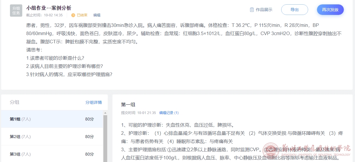Click the group list scrollbar thumb
355x162 pixels.
(x=105, y=137)
